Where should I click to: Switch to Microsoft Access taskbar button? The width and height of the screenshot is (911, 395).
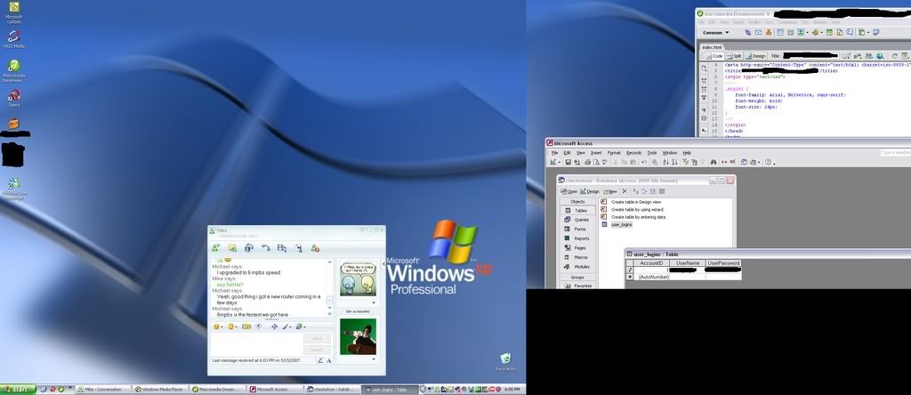click(275, 389)
